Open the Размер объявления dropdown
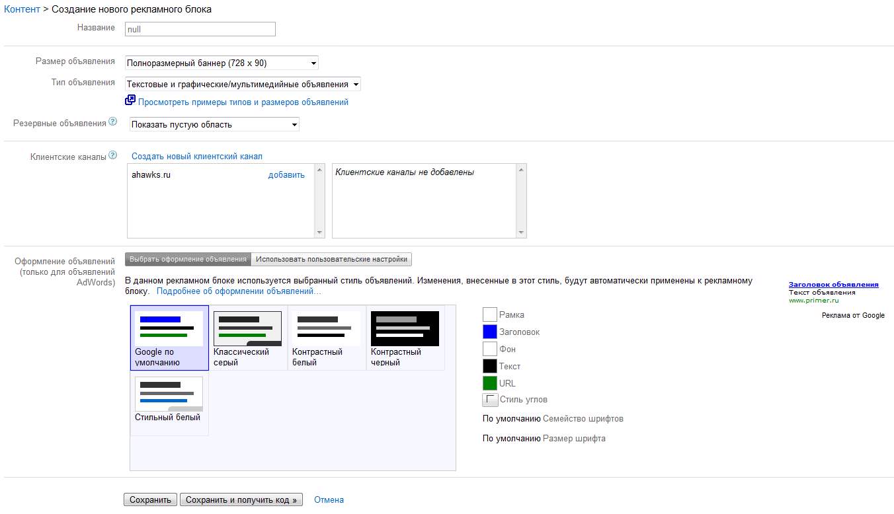Viewport: 894px width, 514px height. pos(222,63)
